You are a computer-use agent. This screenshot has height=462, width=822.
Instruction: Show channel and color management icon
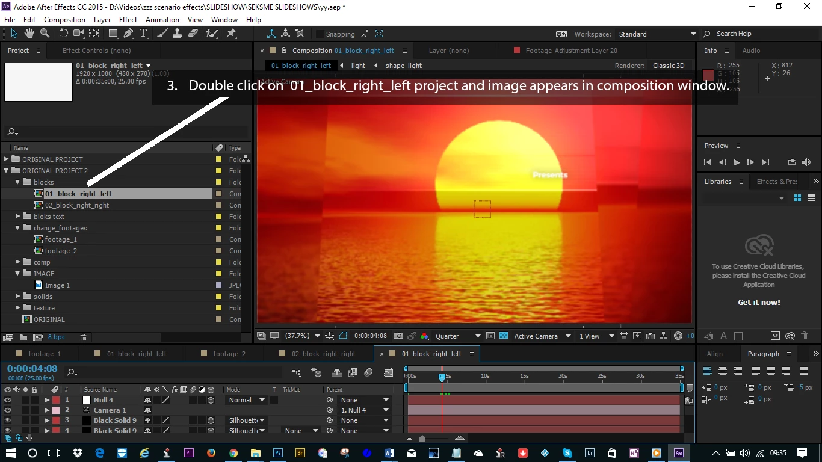[x=425, y=336]
